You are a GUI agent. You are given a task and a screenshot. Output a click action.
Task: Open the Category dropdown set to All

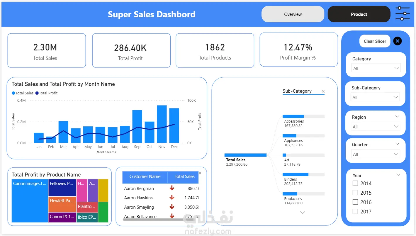[376, 68]
